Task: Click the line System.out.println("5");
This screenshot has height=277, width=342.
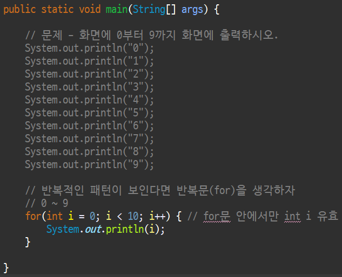Action: pyautogui.click(x=90, y=113)
